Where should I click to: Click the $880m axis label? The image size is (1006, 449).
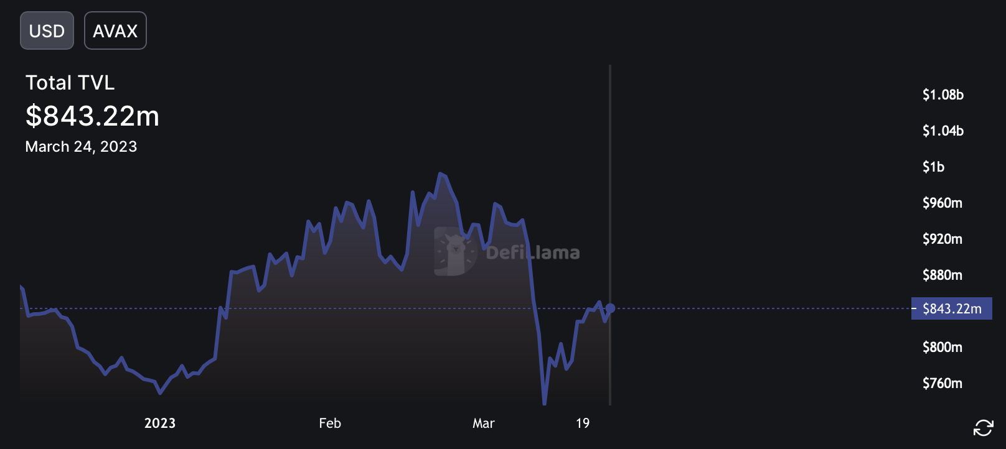pyautogui.click(x=943, y=275)
